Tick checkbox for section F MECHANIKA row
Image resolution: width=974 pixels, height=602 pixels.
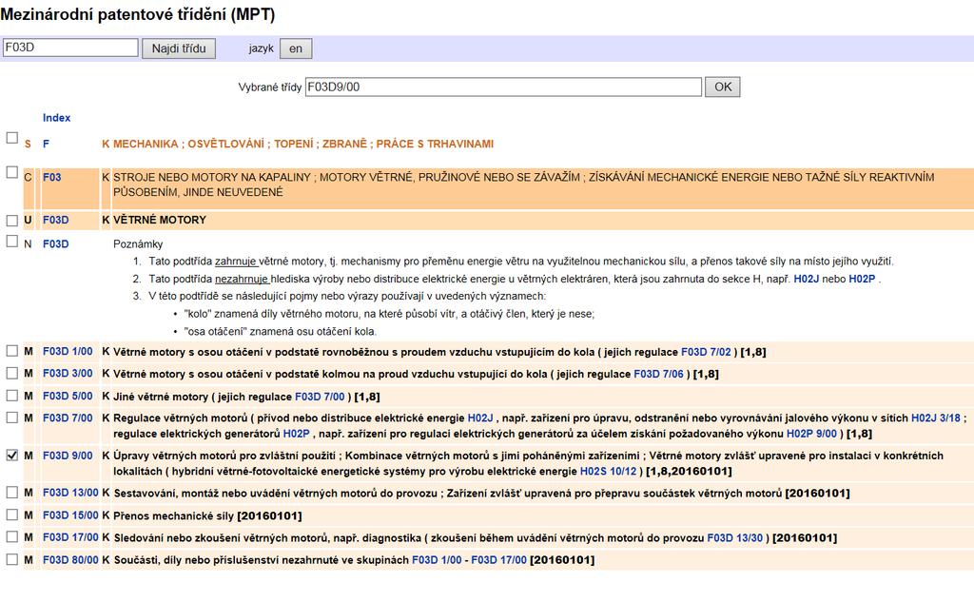point(11,138)
